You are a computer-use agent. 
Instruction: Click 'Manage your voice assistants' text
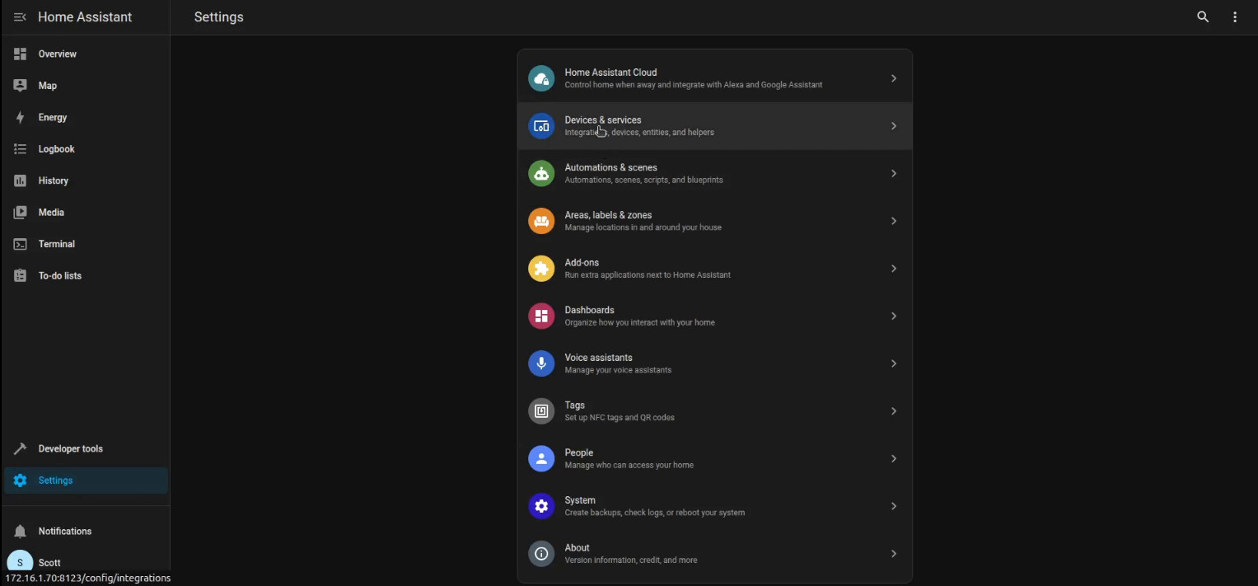click(x=618, y=370)
